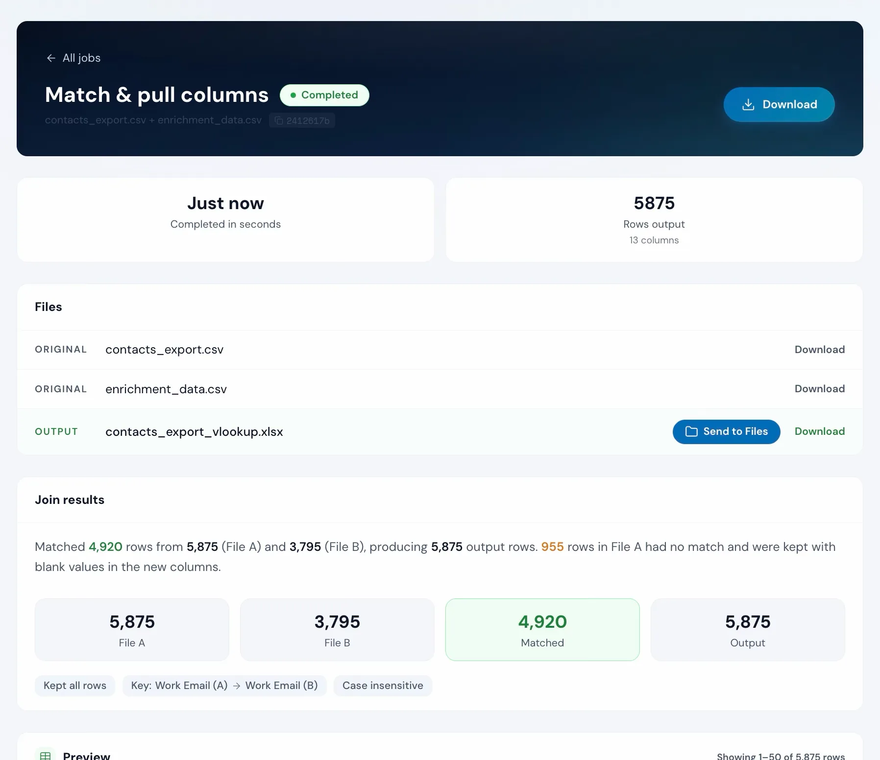Viewport: 880px width, 760px height.
Task: Click the Preview table icon
Action: point(45,756)
